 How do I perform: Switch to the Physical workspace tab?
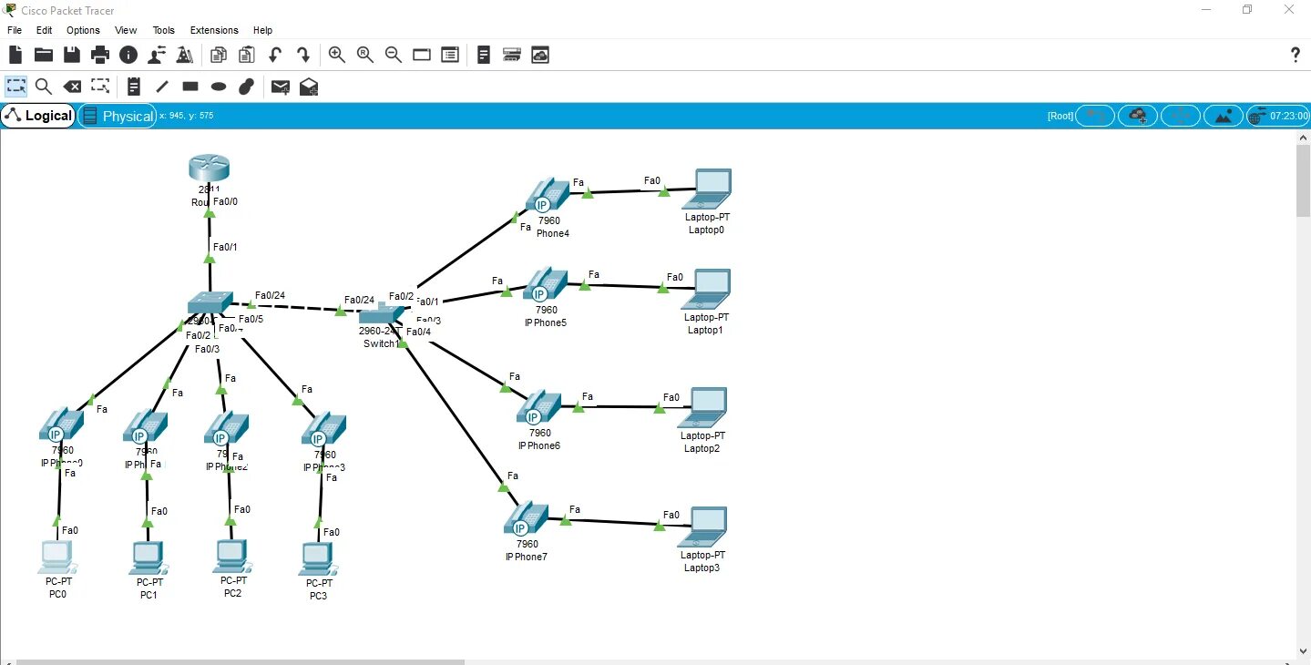(118, 116)
